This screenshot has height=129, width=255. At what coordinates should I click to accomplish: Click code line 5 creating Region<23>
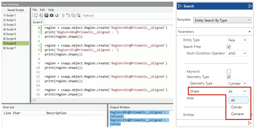(x=106, y=45)
